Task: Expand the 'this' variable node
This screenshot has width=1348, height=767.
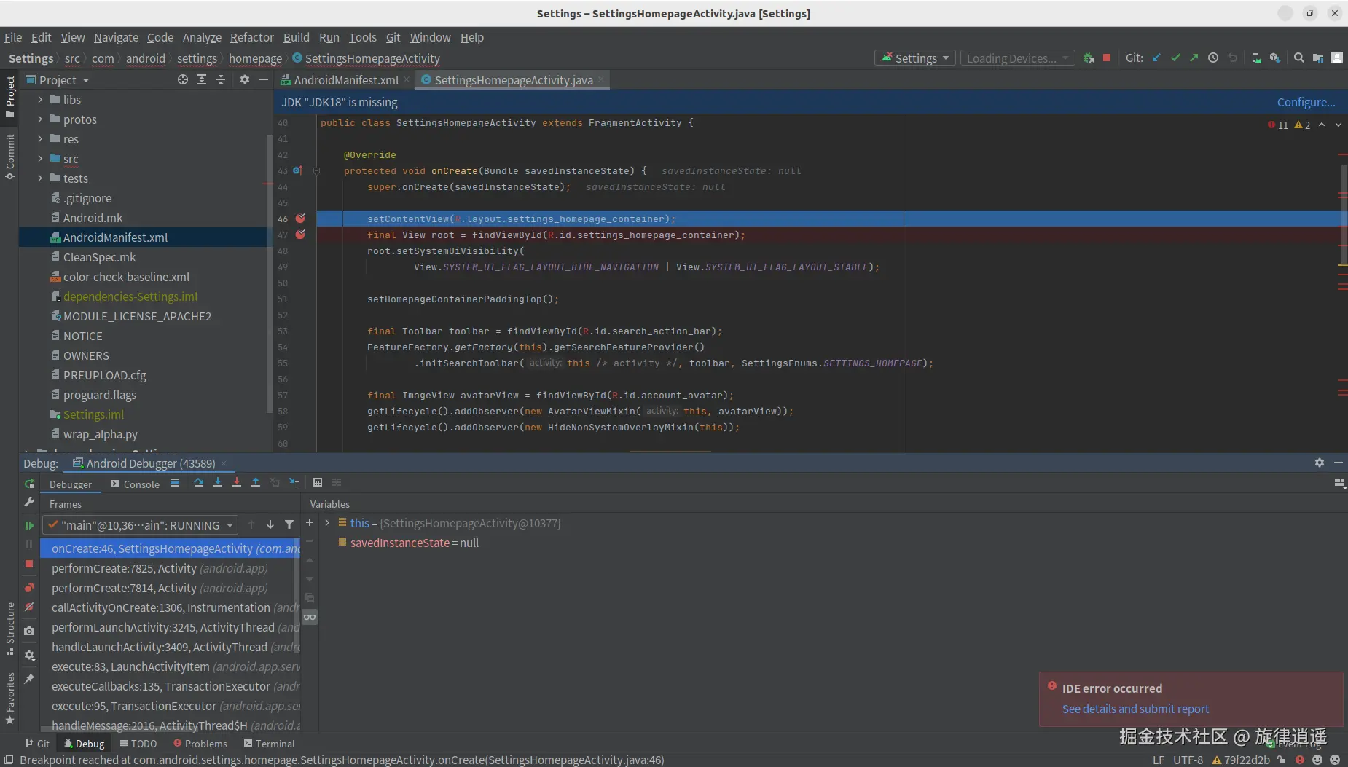Action: pyautogui.click(x=327, y=523)
